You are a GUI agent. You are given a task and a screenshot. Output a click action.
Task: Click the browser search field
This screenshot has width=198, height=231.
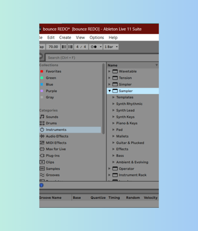(x=102, y=58)
